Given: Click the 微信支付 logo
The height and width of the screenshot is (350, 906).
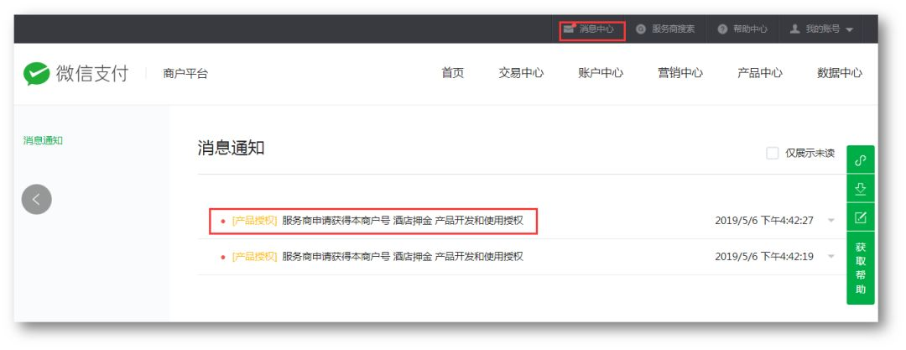Looking at the screenshot, I should 75,74.
